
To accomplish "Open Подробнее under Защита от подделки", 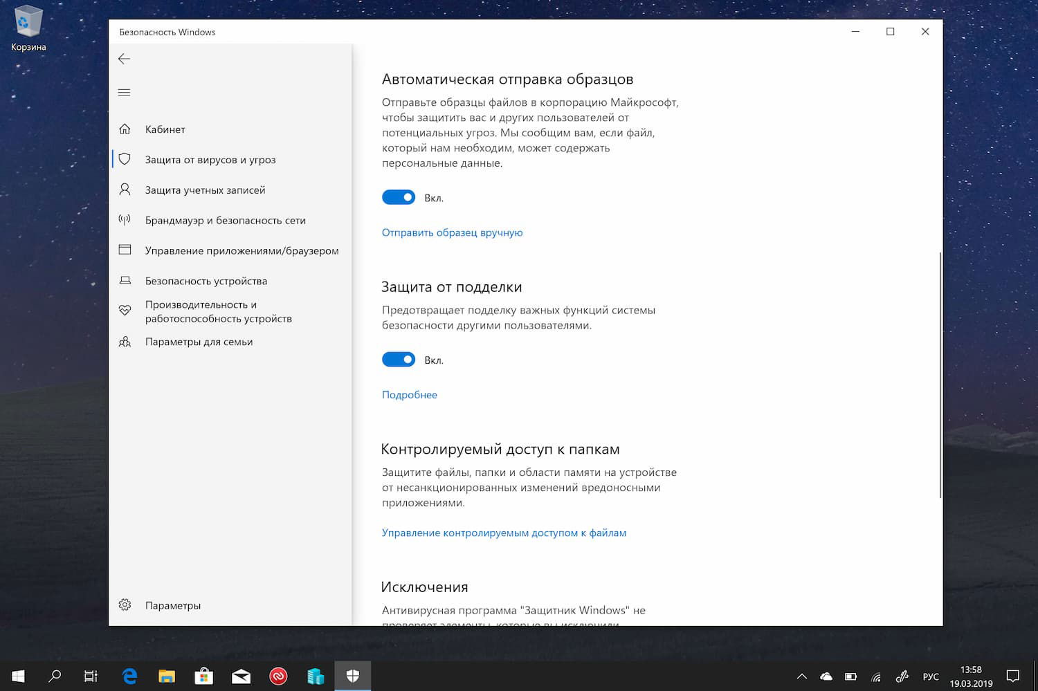I will pos(409,394).
